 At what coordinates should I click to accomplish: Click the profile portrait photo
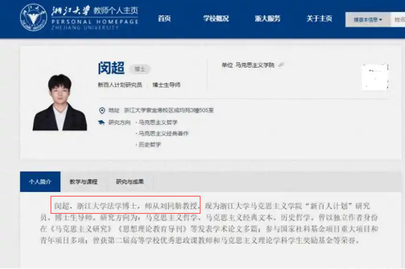pos(60,102)
